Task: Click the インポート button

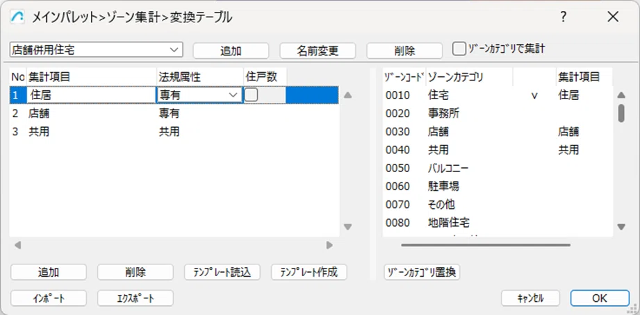Action: 49,298
